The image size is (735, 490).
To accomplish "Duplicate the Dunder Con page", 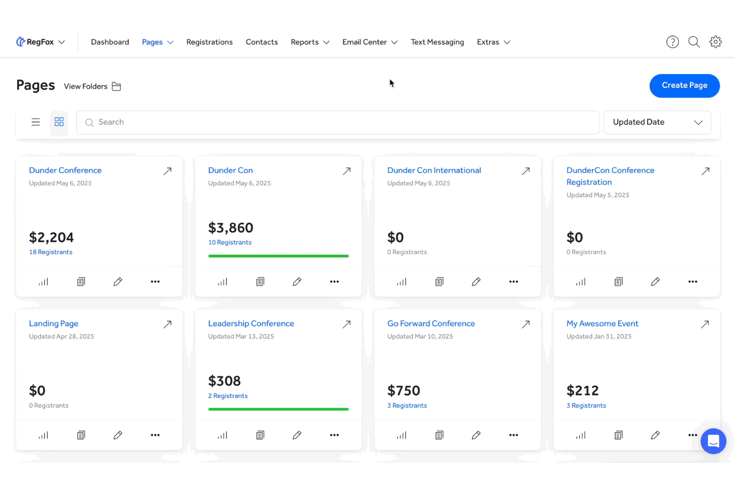I will 260,281.
